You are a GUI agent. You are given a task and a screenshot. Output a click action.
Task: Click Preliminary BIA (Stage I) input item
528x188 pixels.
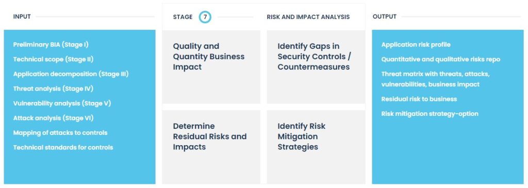[x=51, y=44]
